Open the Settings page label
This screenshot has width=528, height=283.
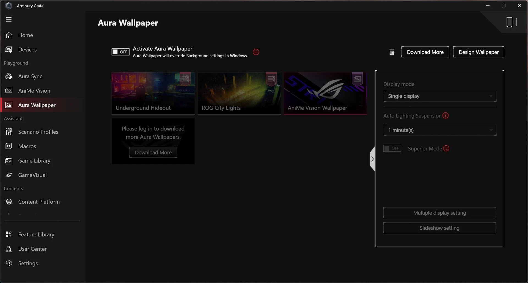coord(28,263)
